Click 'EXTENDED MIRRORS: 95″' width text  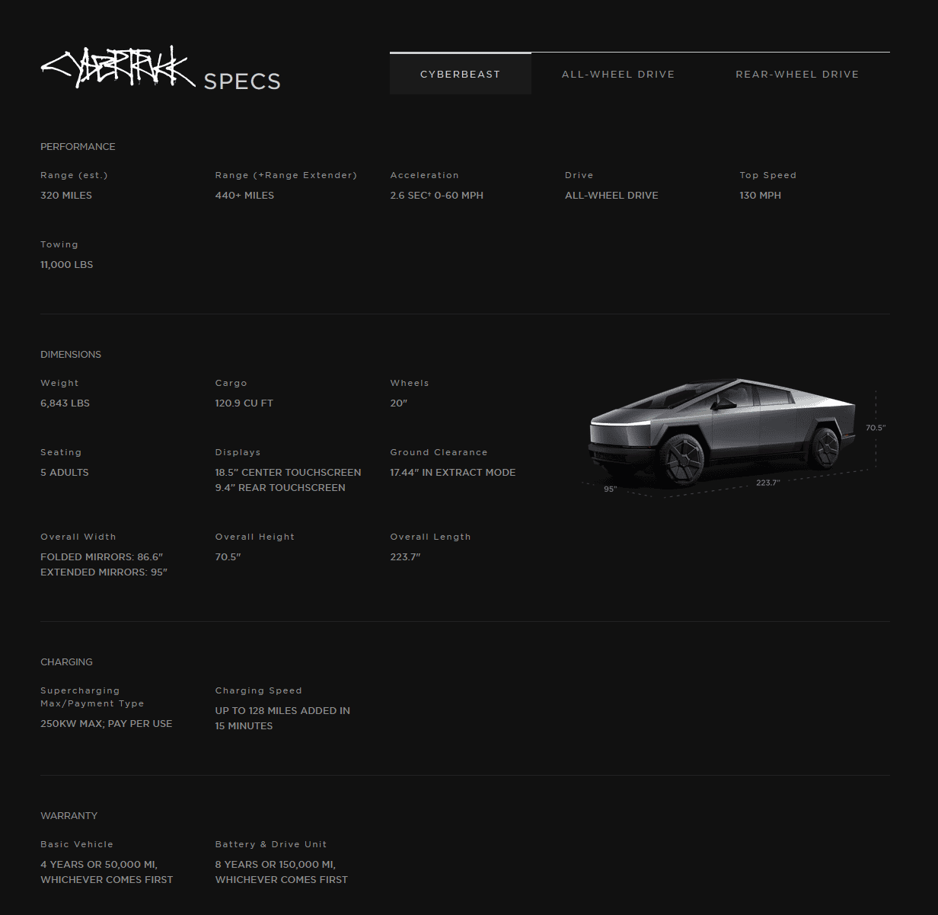pos(104,572)
